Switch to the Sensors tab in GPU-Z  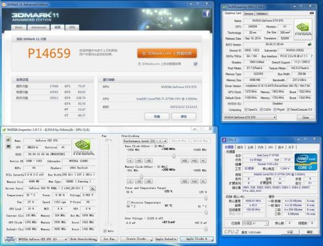[248, 14]
